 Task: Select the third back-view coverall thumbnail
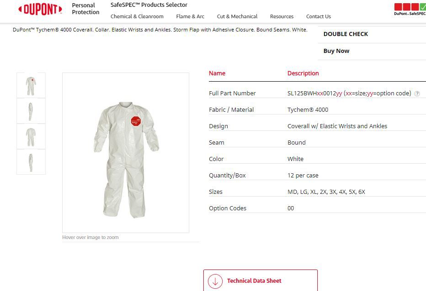point(31,136)
